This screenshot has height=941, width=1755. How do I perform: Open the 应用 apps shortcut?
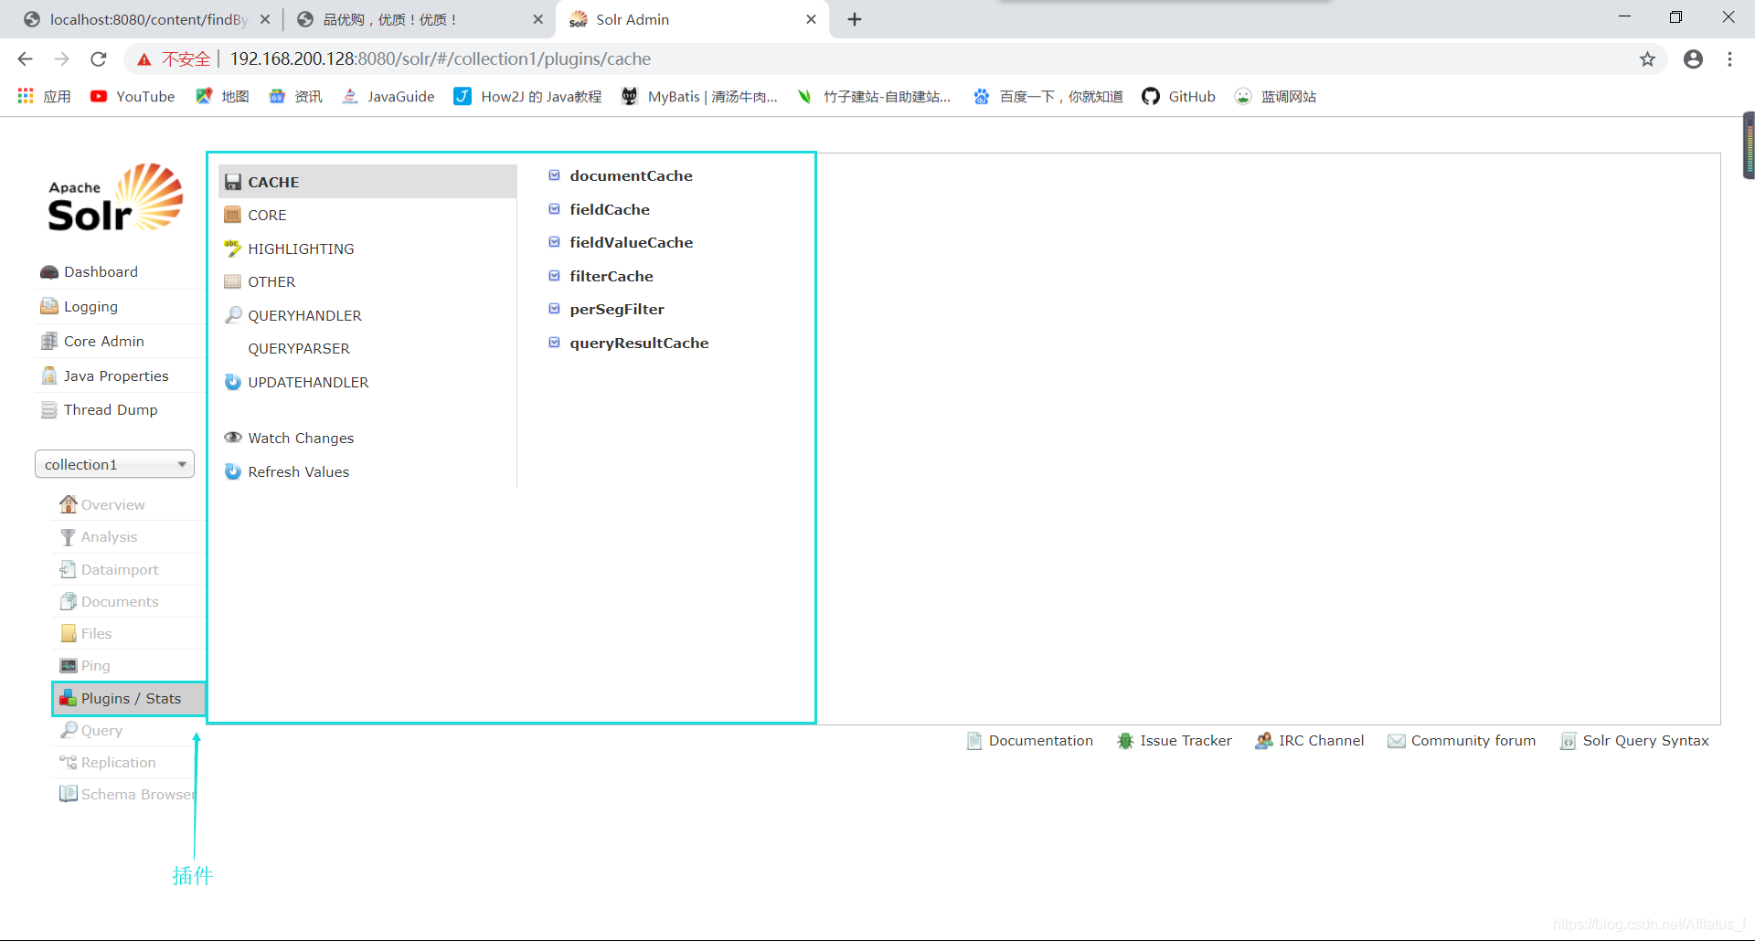(44, 96)
